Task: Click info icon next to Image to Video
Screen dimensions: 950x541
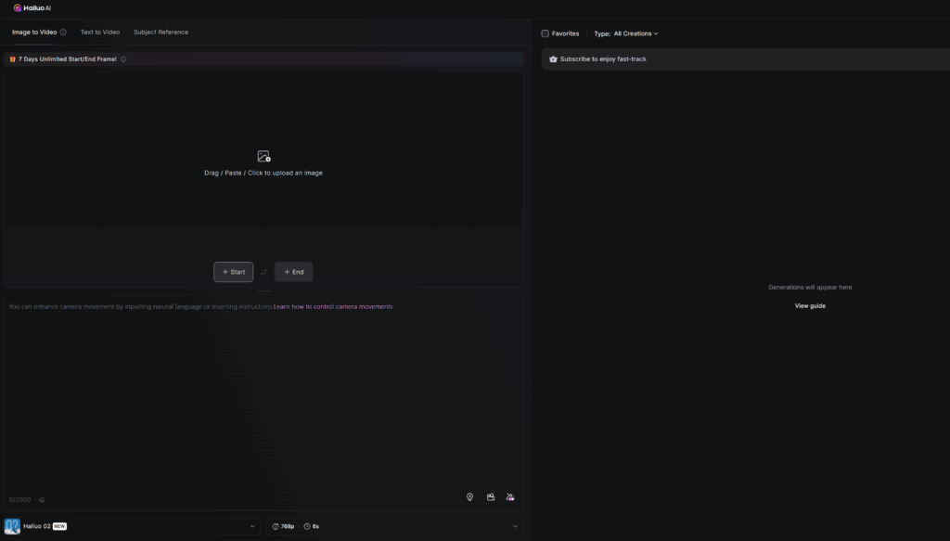Action: click(x=63, y=32)
